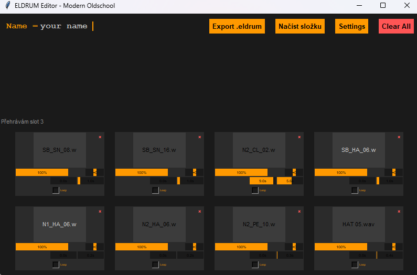Remove the N1_HA_06.w sample with its red x
This screenshot has height=275, width=417.
(100, 212)
